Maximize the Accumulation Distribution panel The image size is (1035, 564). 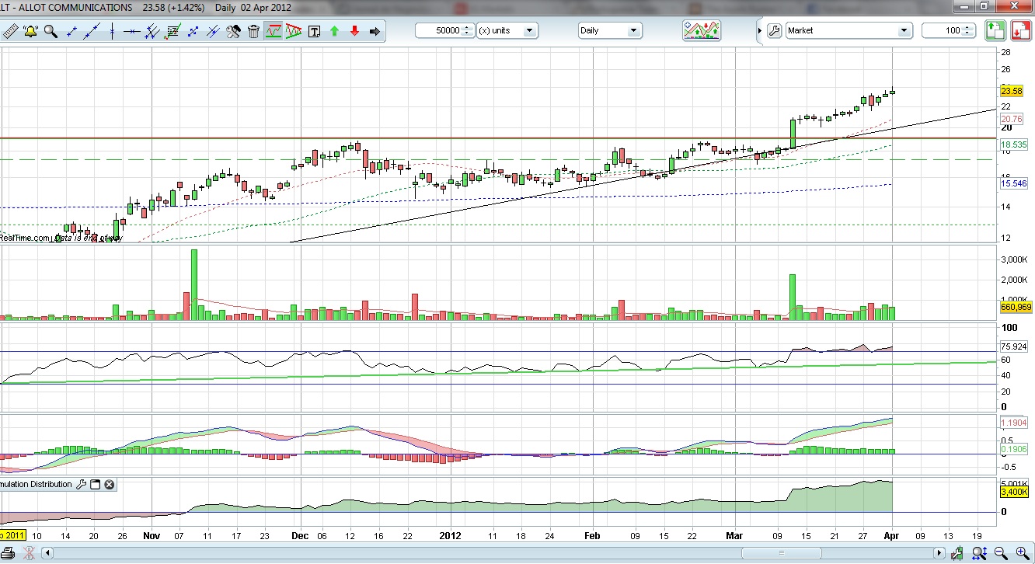(95, 484)
